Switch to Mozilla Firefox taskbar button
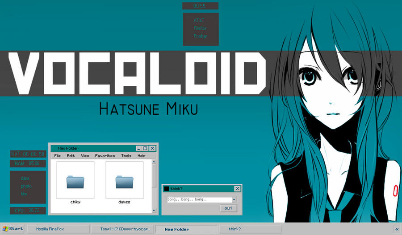This screenshot has height=235, width=402. (x=59, y=229)
